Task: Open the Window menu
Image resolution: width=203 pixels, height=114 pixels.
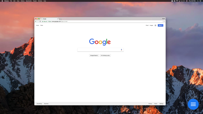Action: pyautogui.click(x=40, y=1)
